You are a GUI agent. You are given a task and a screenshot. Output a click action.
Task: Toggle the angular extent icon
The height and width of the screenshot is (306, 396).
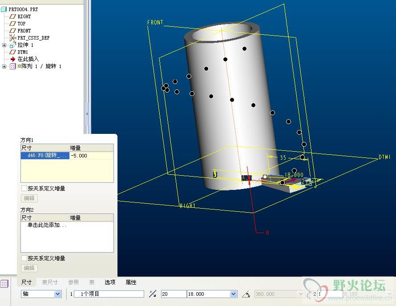(246, 294)
